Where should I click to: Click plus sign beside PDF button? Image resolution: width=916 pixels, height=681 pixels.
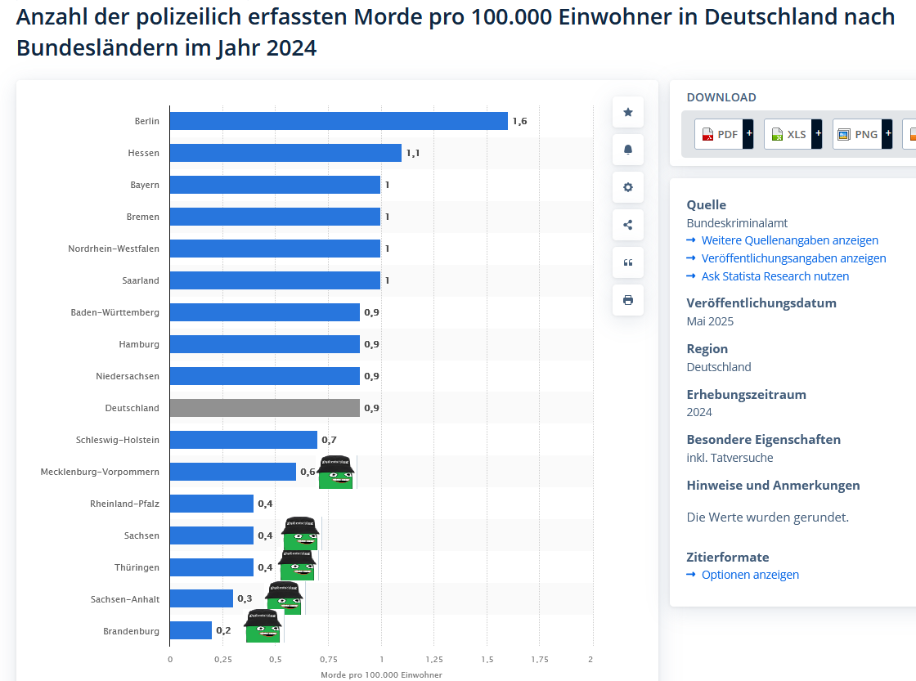tap(748, 134)
